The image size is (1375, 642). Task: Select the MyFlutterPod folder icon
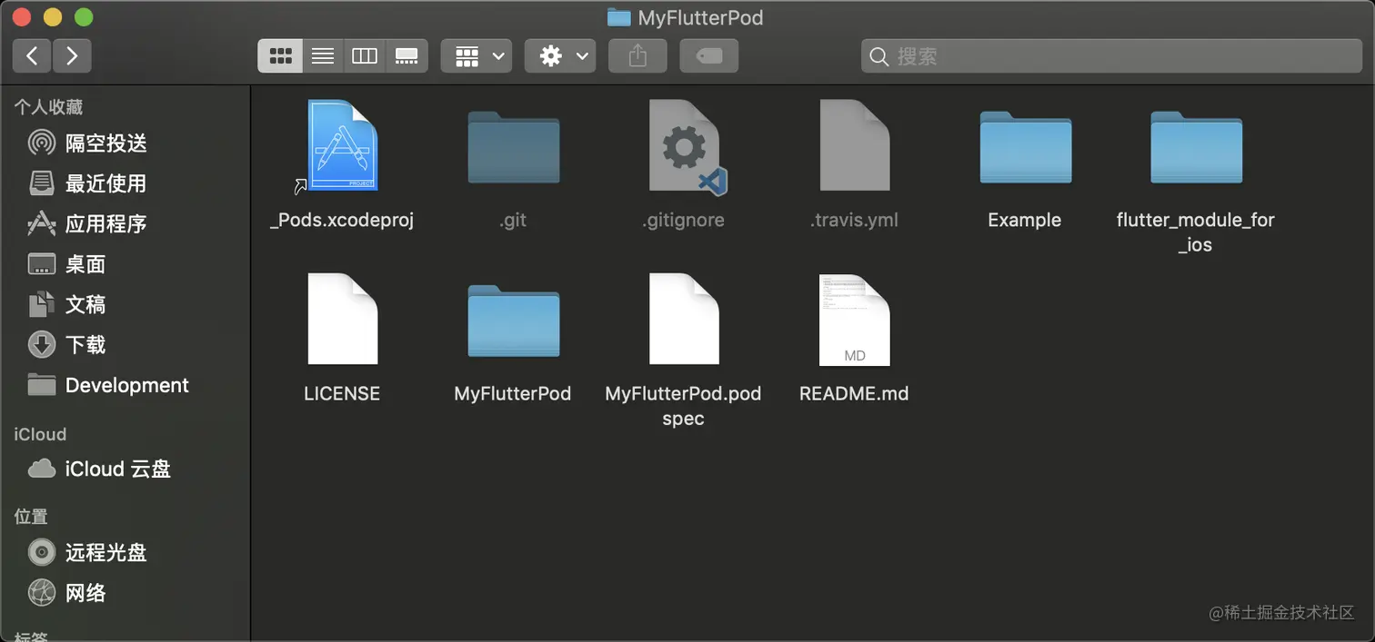pyautogui.click(x=513, y=321)
